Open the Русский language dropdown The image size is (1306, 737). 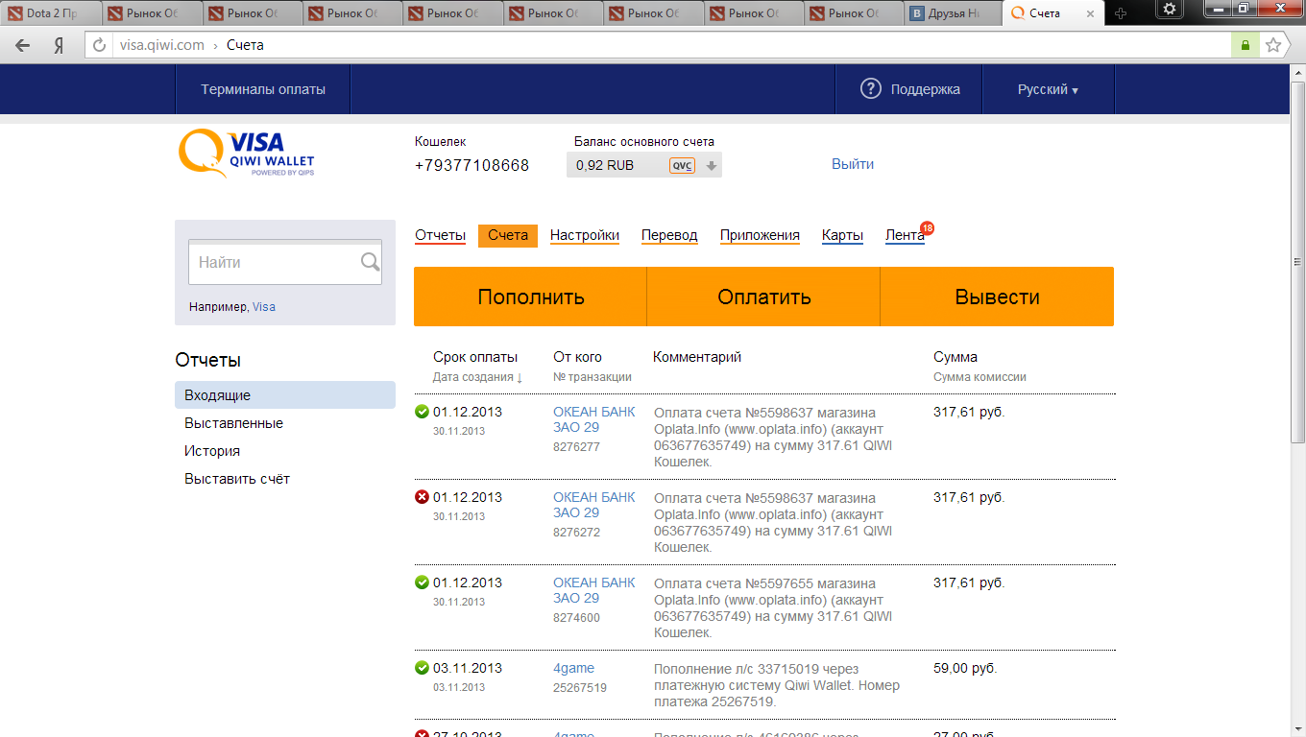tap(1048, 89)
